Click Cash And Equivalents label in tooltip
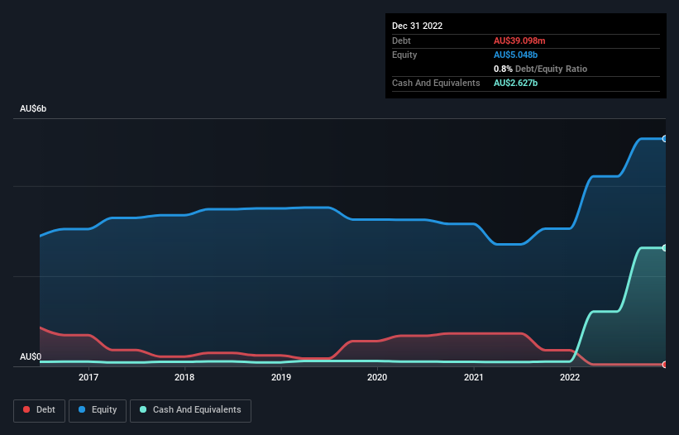679x435 pixels. [x=436, y=83]
